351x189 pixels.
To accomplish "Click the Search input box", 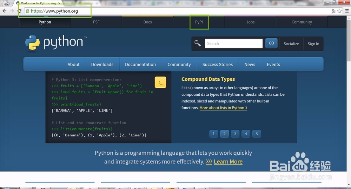I will coord(233,43).
